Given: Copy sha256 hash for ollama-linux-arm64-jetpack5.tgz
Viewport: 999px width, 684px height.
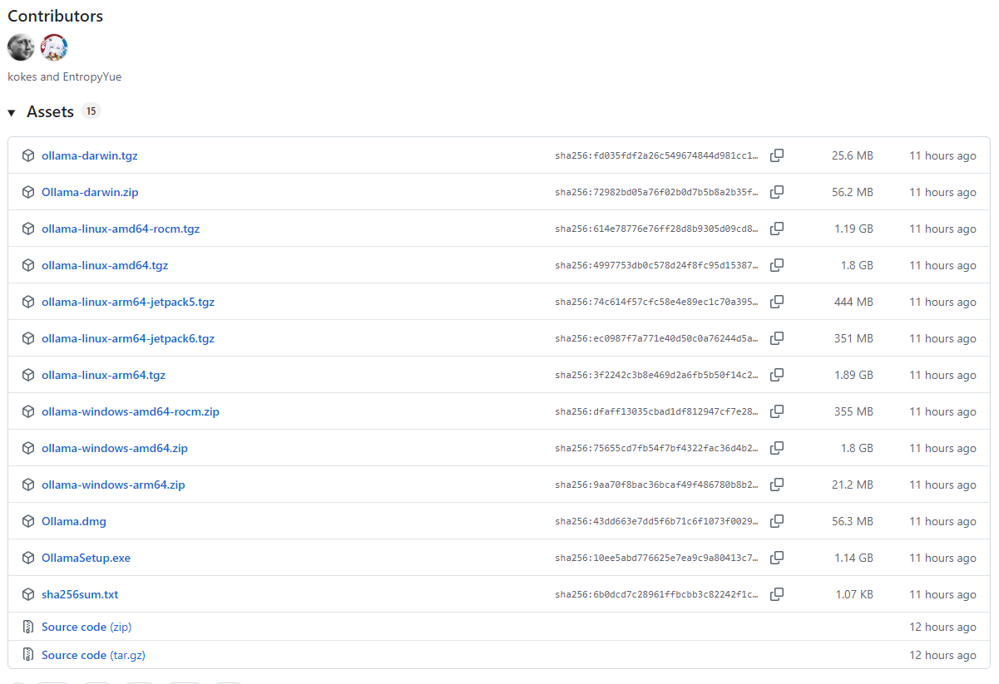Looking at the screenshot, I should (777, 302).
